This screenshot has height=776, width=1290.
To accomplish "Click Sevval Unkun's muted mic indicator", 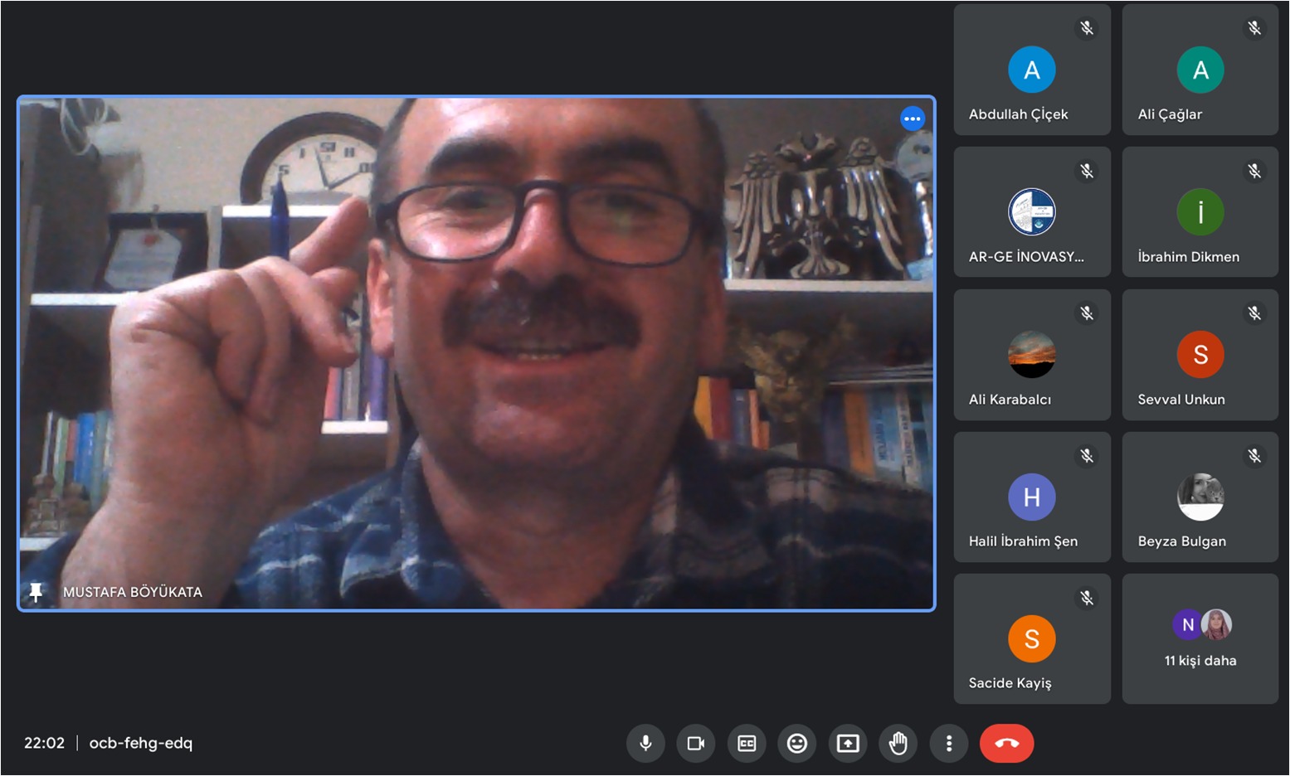I will pos(1254,313).
